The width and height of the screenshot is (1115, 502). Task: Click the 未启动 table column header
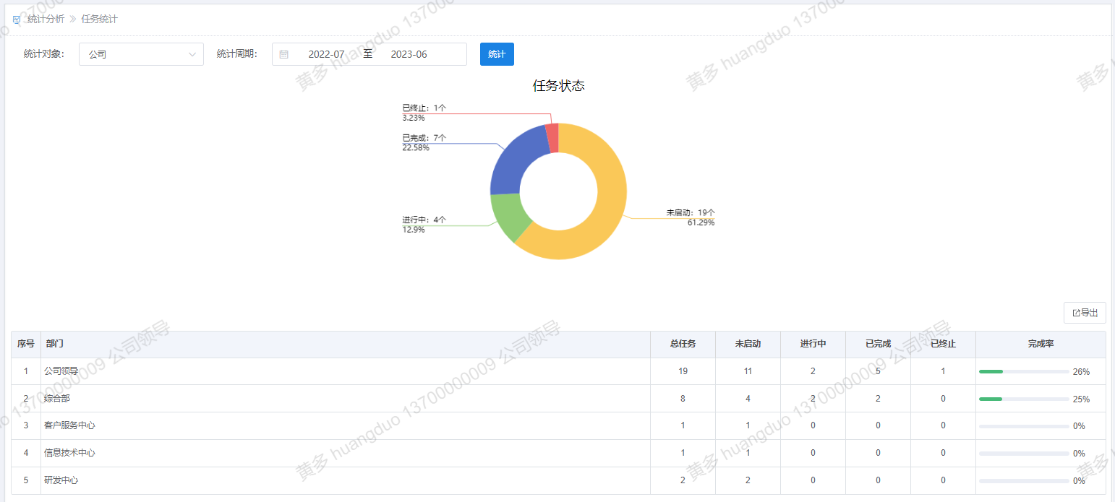(x=748, y=344)
